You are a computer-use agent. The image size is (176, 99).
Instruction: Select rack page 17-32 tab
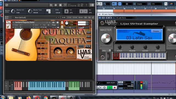(x=69, y=18)
